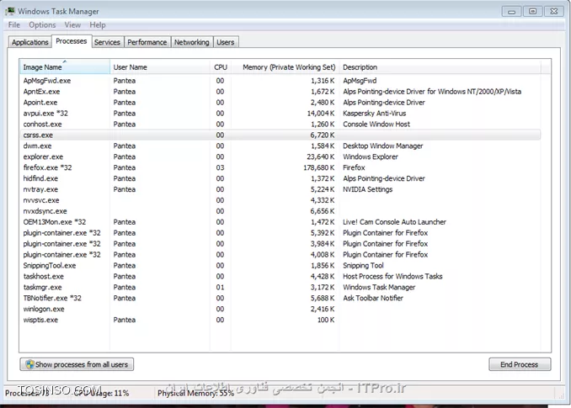
Task: Click the 23,640 K memory value
Action: pyautogui.click(x=321, y=156)
